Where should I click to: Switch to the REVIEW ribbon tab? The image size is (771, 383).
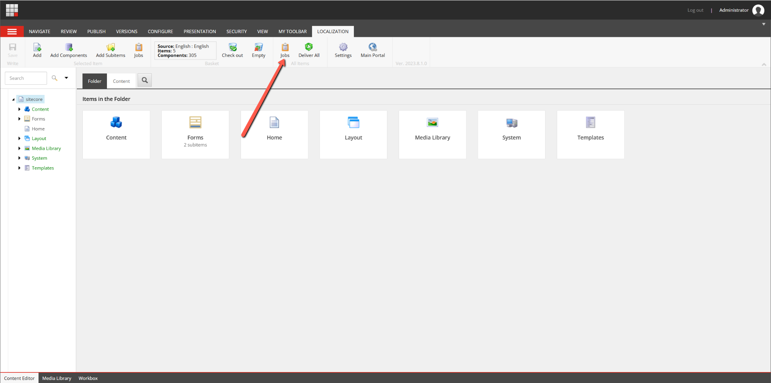tap(69, 32)
